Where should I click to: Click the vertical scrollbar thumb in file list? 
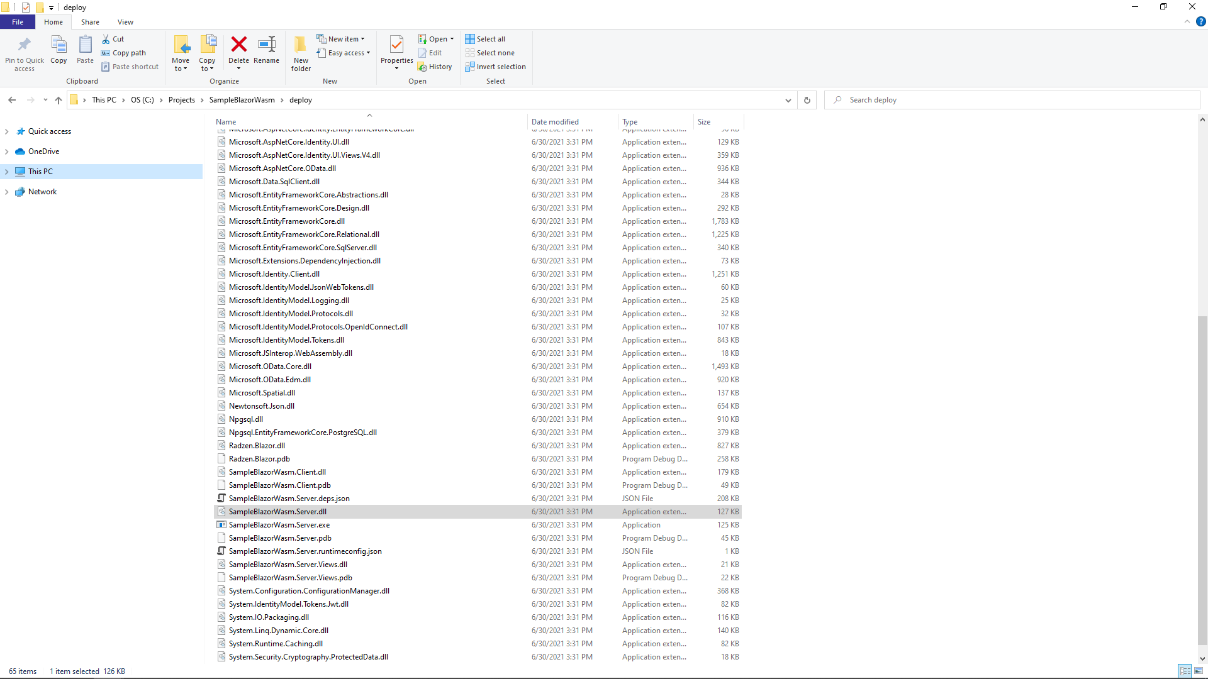pos(1202,481)
